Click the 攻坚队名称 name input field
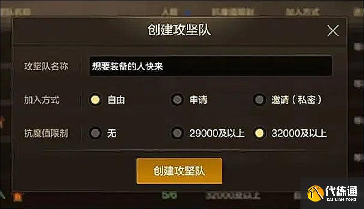The image size is (364, 209). [211, 66]
